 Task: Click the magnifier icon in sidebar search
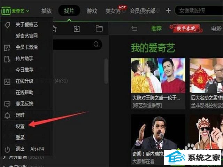(x=96, y=44)
